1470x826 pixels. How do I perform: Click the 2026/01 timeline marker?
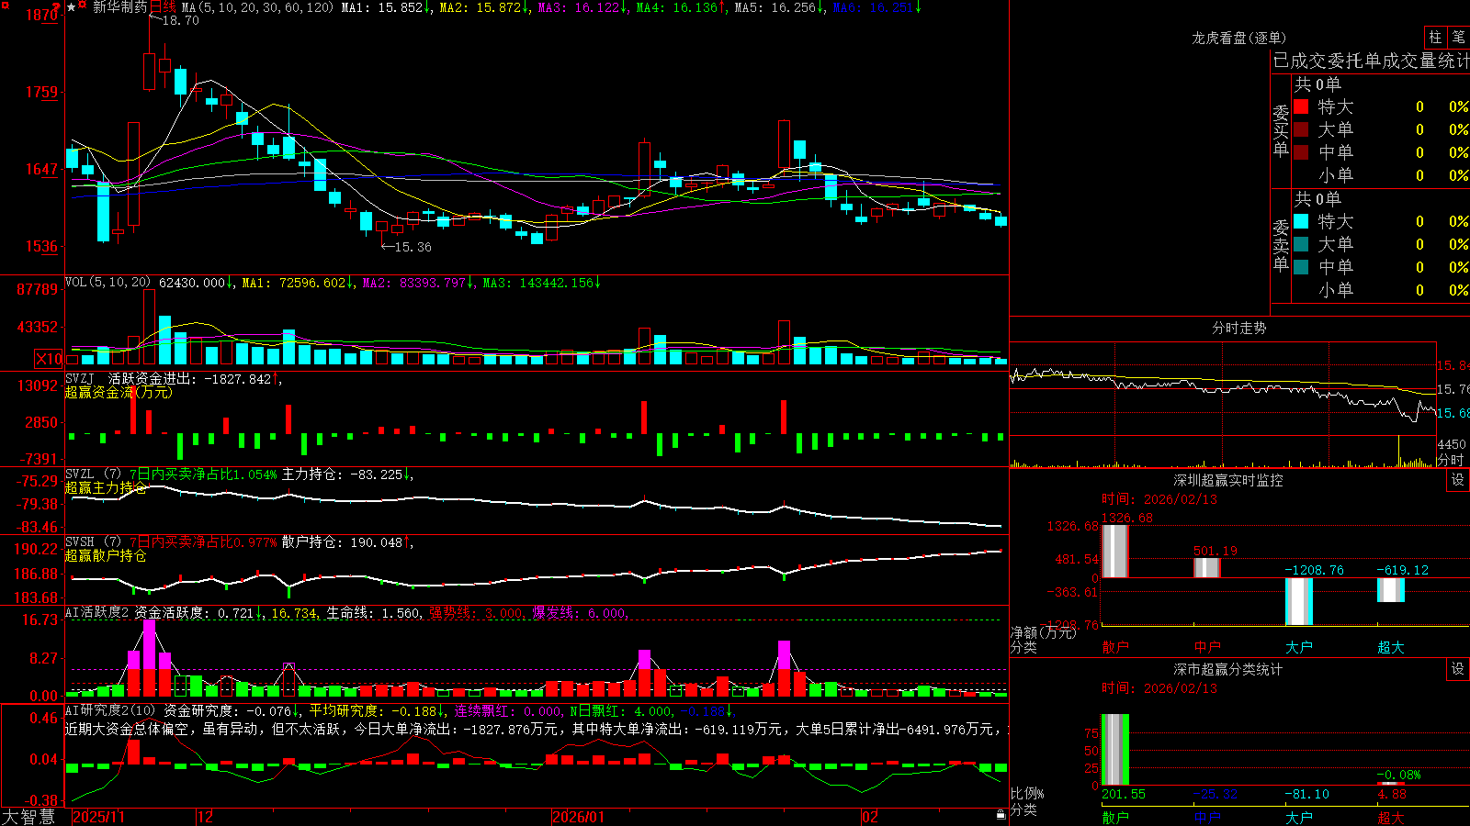click(x=578, y=817)
